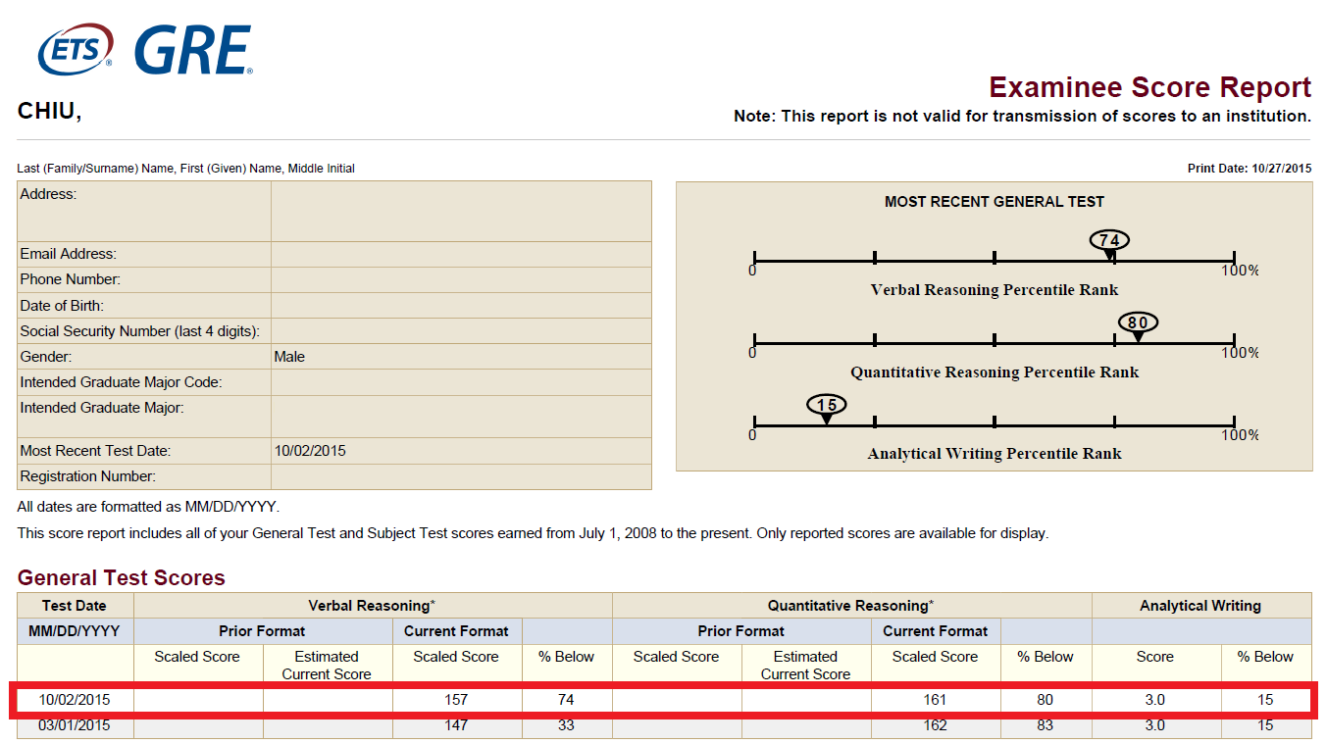
Task: Click the GRE logo
Action: 193,51
